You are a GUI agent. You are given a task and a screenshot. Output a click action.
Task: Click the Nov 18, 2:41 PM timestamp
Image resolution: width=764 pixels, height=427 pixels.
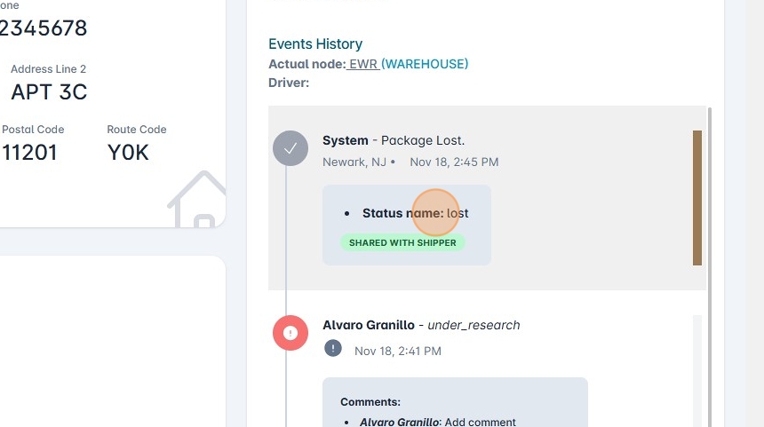pyautogui.click(x=398, y=351)
